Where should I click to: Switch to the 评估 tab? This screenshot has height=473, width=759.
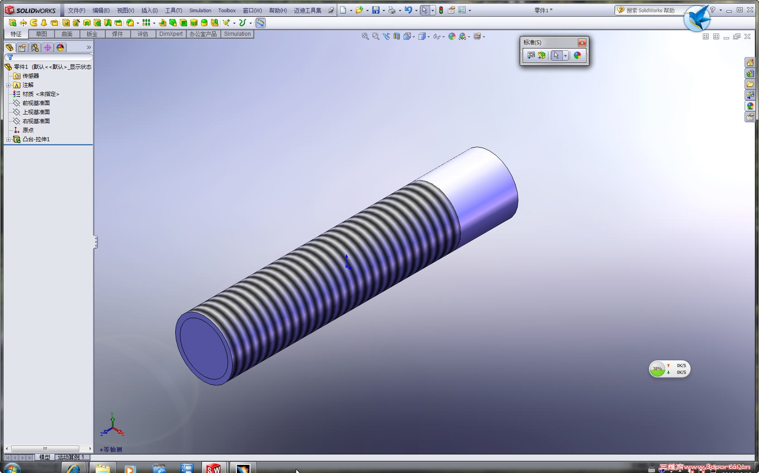143,34
